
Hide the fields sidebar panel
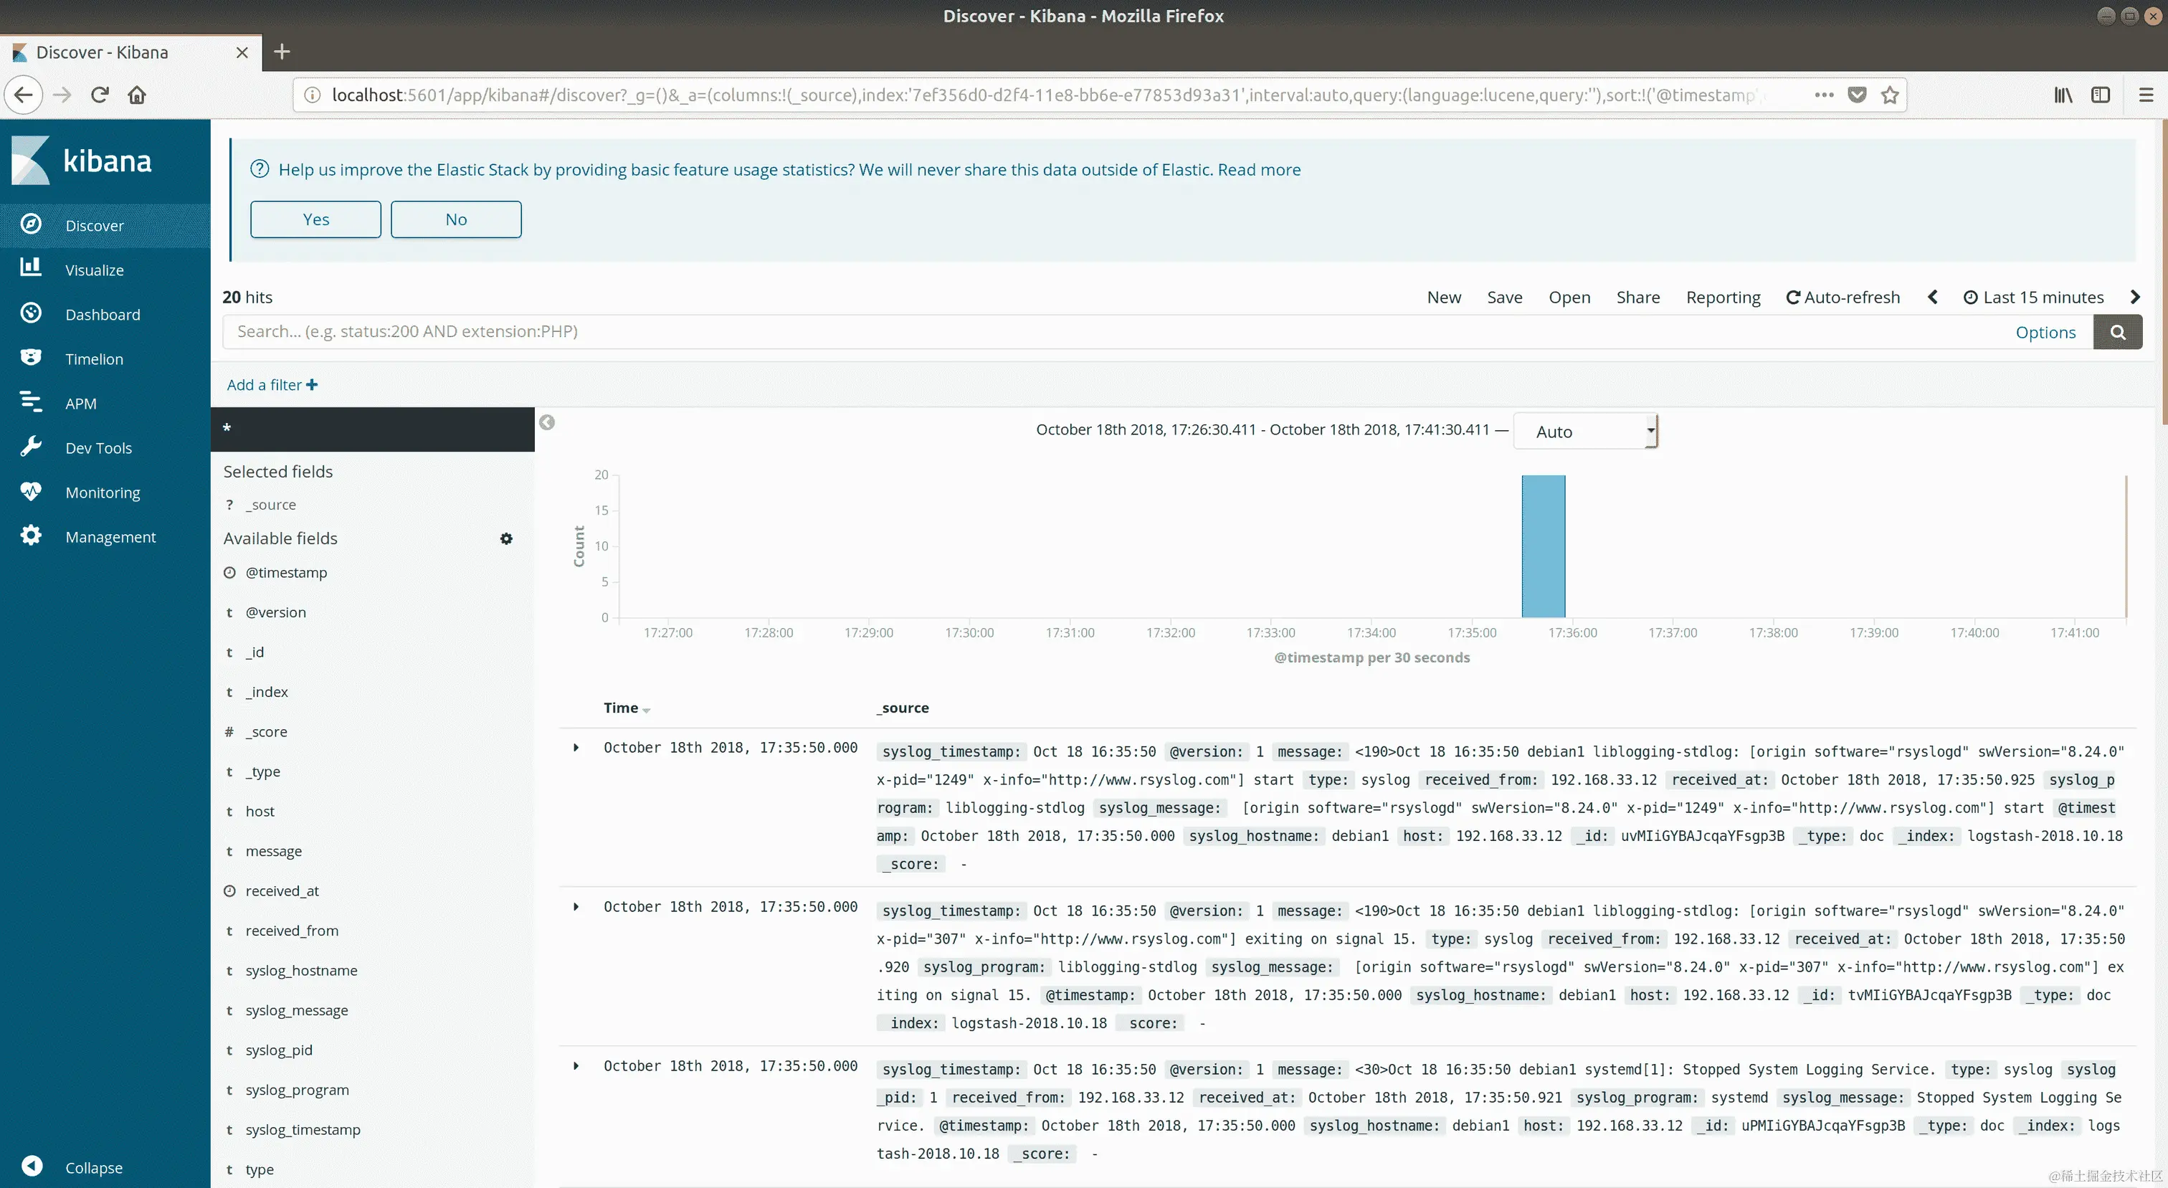[x=547, y=422]
